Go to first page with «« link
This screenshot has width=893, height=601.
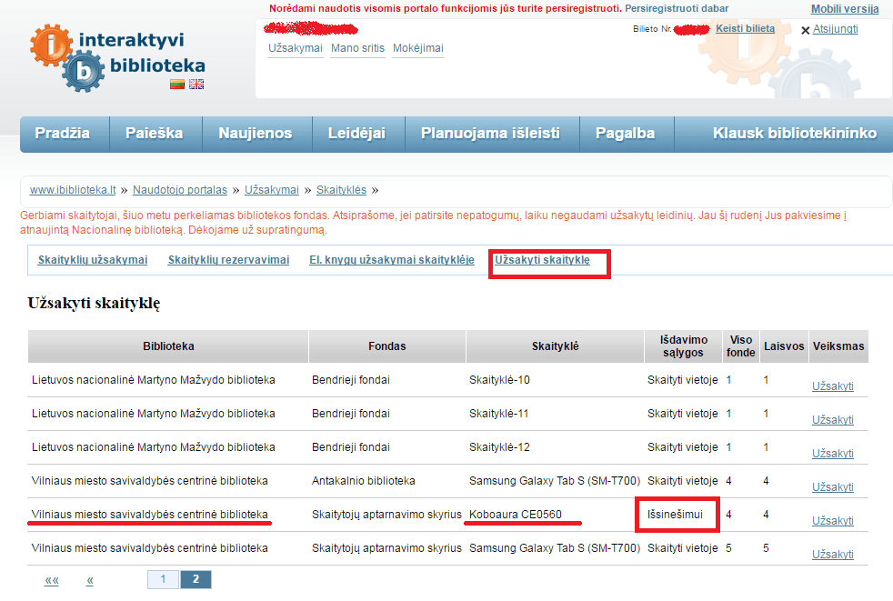click(x=52, y=580)
